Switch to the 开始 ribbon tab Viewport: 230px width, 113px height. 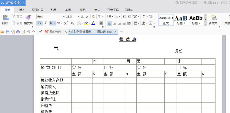pos(7,10)
